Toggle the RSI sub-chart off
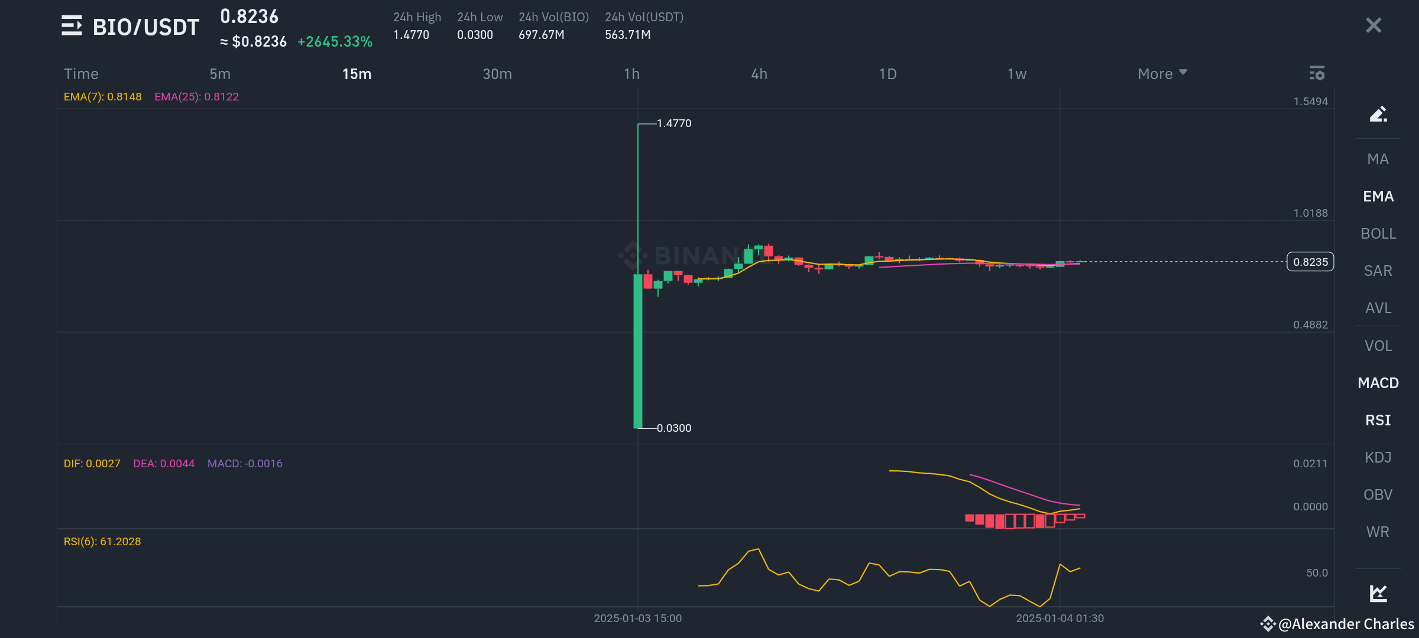Screen dimensions: 1419x638 (1378, 420)
